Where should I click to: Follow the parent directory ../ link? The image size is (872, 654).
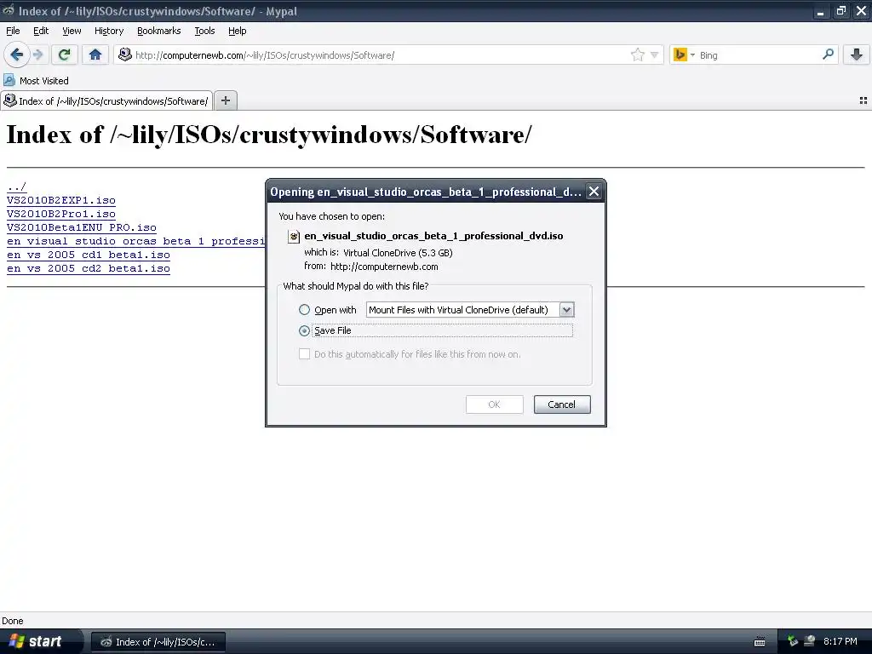pos(17,186)
